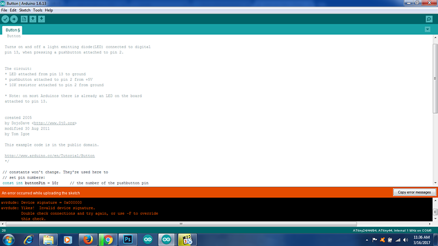The image size is (438, 246).
Task: Select the Button sketch tab
Action: click(12, 30)
